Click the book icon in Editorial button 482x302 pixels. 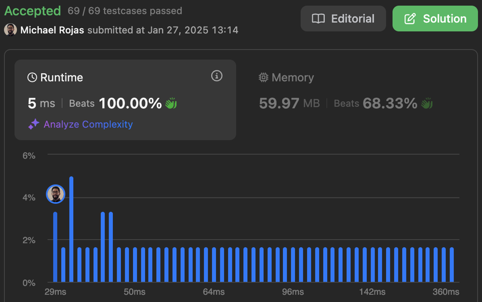point(318,19)
